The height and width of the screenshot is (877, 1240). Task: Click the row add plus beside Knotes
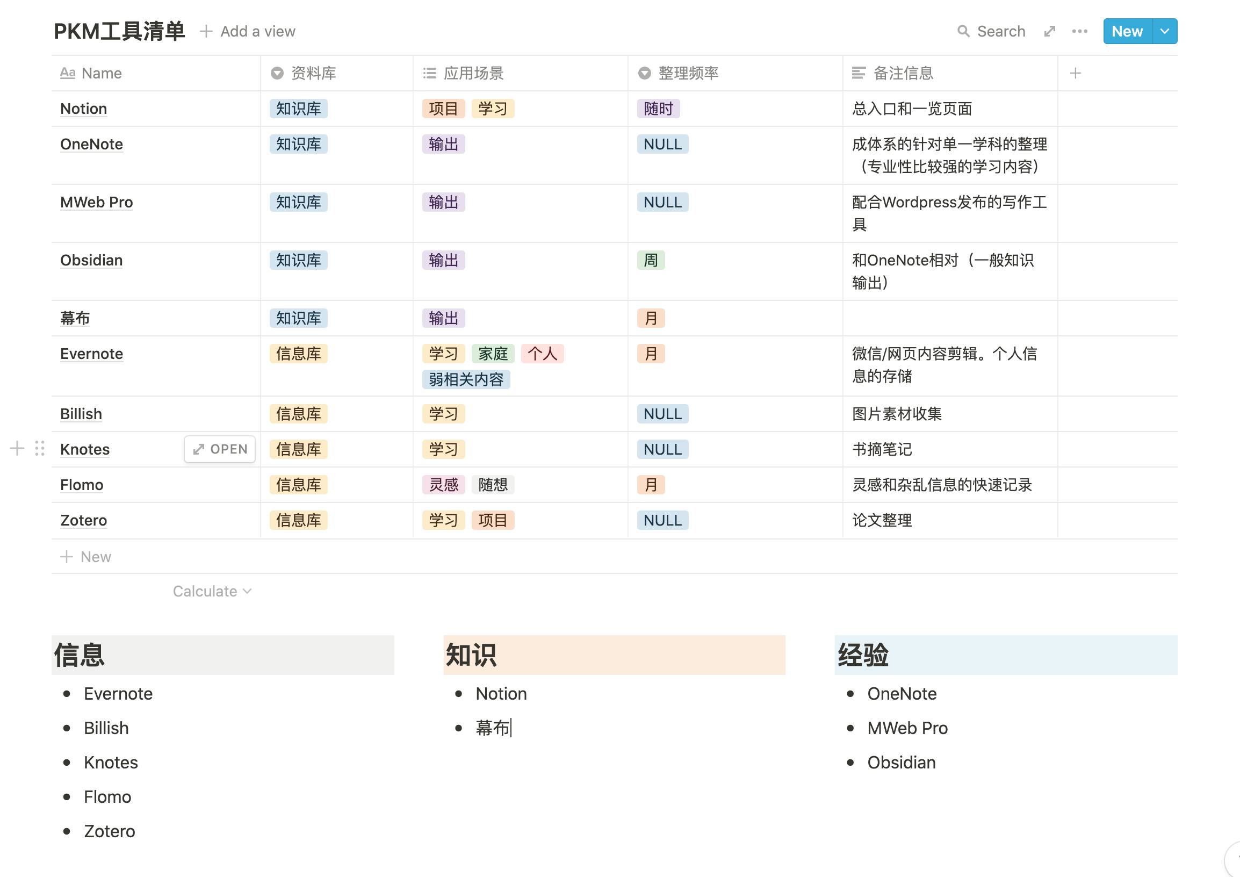click(17, 448)
